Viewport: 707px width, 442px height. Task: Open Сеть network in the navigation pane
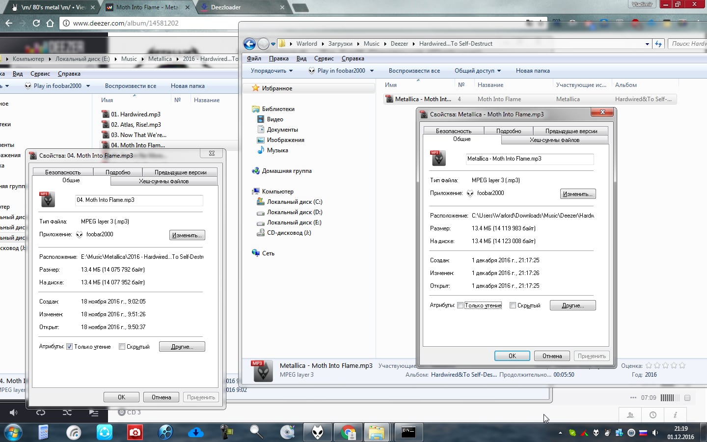(x=268, y=253)
